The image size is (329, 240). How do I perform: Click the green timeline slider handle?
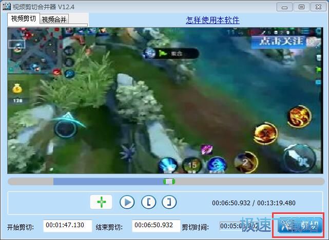pyautogui.click(x=169, y=182)
